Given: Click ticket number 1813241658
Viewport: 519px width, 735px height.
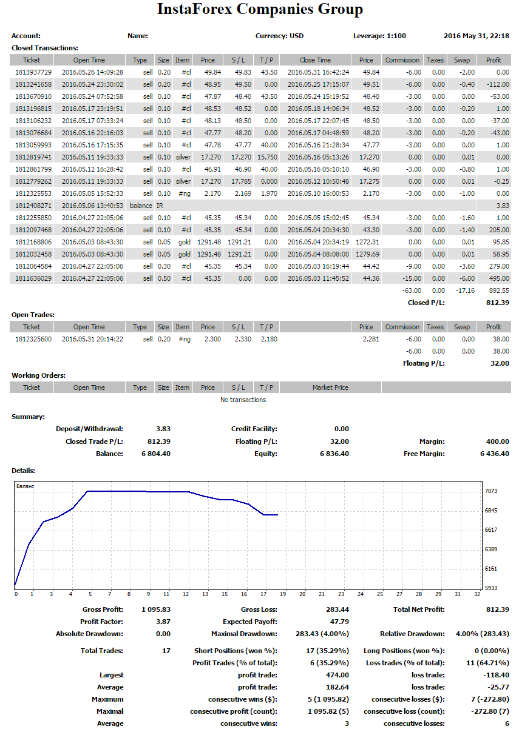Looking at the screenshot, I should click(x=33, y=84).
